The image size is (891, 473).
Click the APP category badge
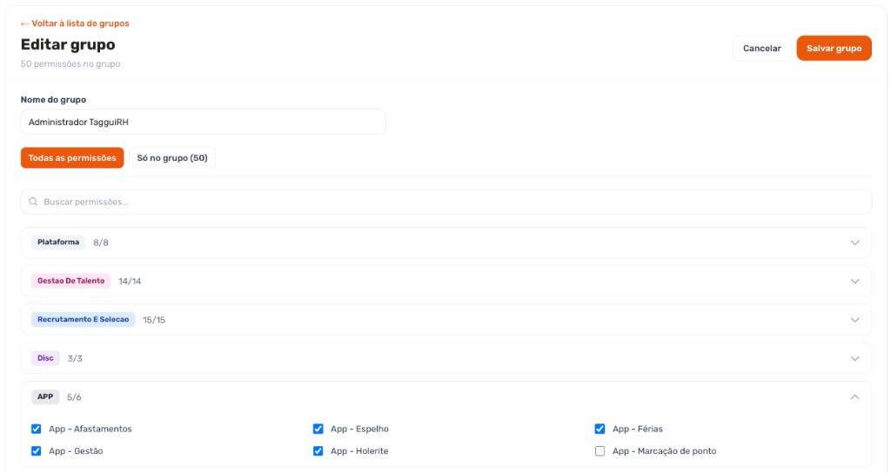tap(45, 396)
